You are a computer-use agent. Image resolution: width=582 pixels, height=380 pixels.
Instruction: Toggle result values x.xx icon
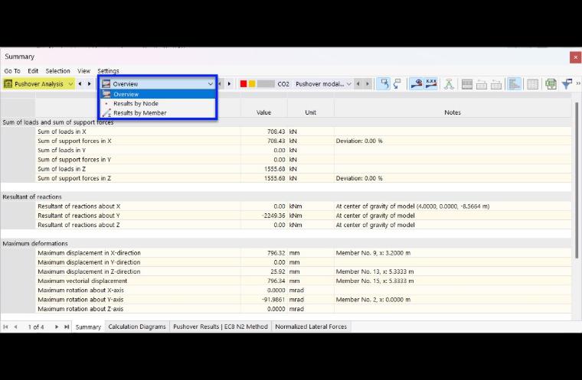pyautogui.click(x=431, y=84)
